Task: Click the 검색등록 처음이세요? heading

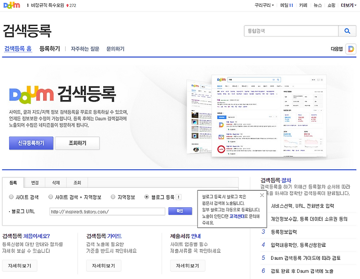Action: click(26, 236)
